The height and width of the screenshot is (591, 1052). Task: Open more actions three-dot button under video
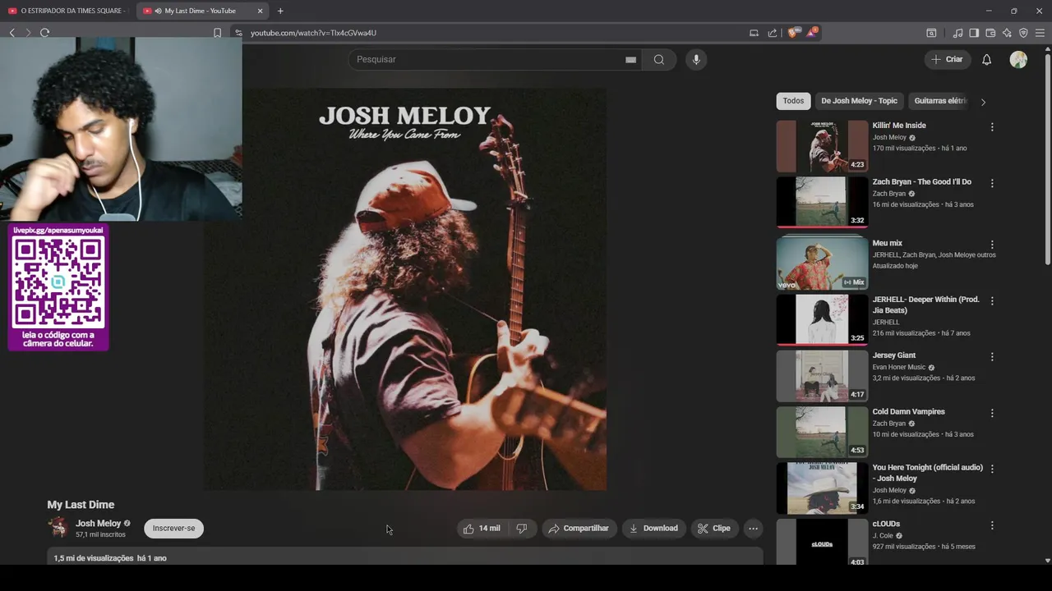753,529
